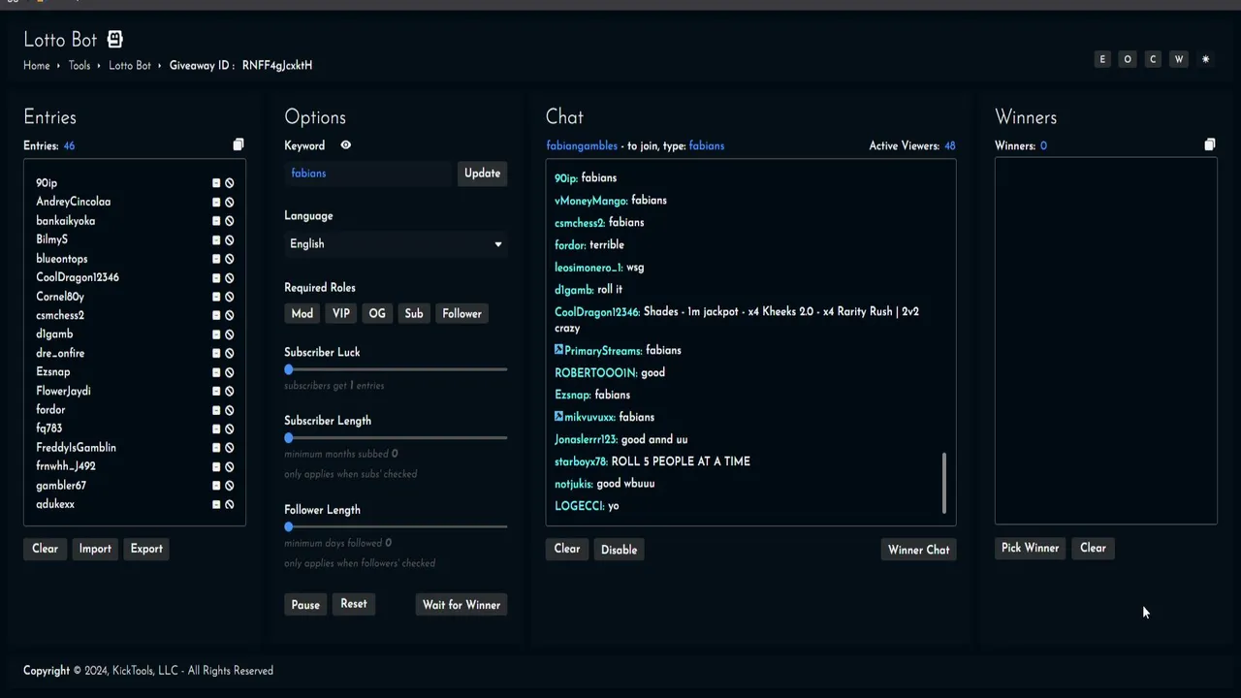The height and width of the screenshot is (698, 1241).
Task: Copy the winners list via clipboard icon
Action: [1210, 144]
